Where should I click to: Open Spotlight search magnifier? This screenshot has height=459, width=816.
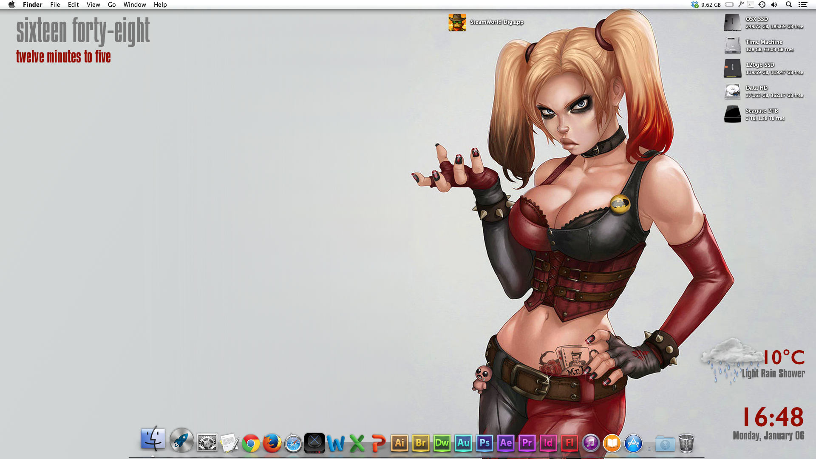click(789, 5)
